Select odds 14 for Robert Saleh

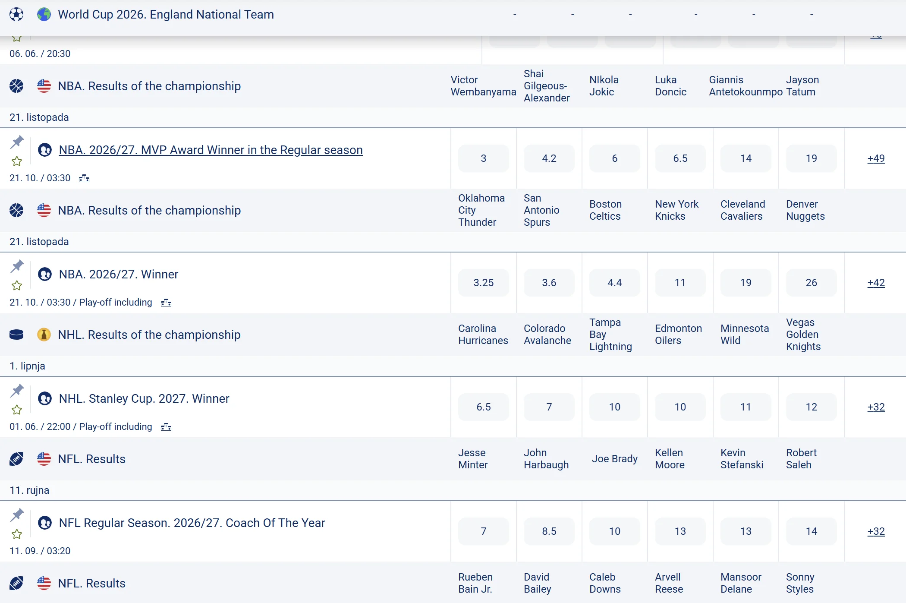[x=812, y=531]
